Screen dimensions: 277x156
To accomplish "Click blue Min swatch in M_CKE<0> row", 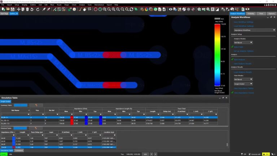I will (86, 121).
